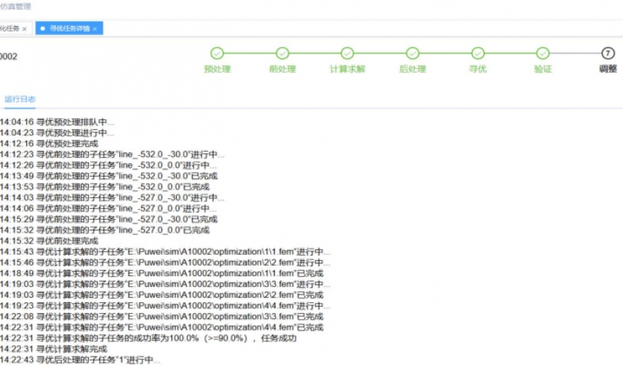Select the 调整 step label
623x365 pixels.
608,69
